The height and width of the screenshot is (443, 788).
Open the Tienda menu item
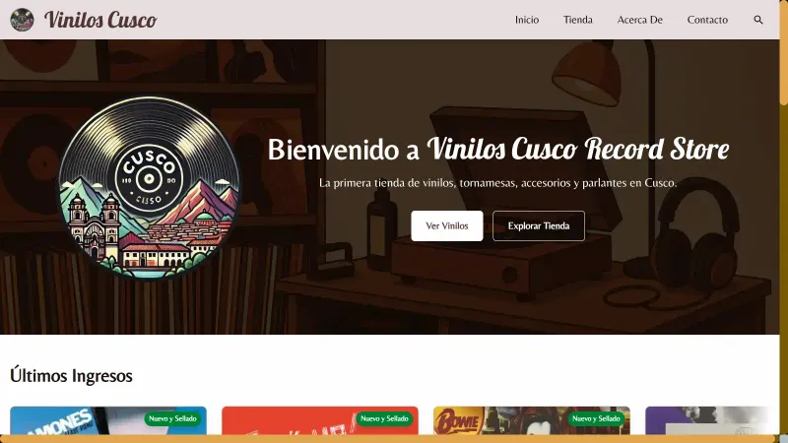pyautogui.click(x=578, y=20)
